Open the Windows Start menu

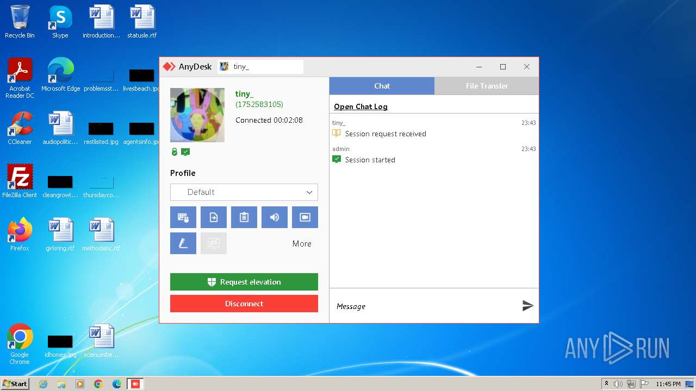click(x=15, y=383)
